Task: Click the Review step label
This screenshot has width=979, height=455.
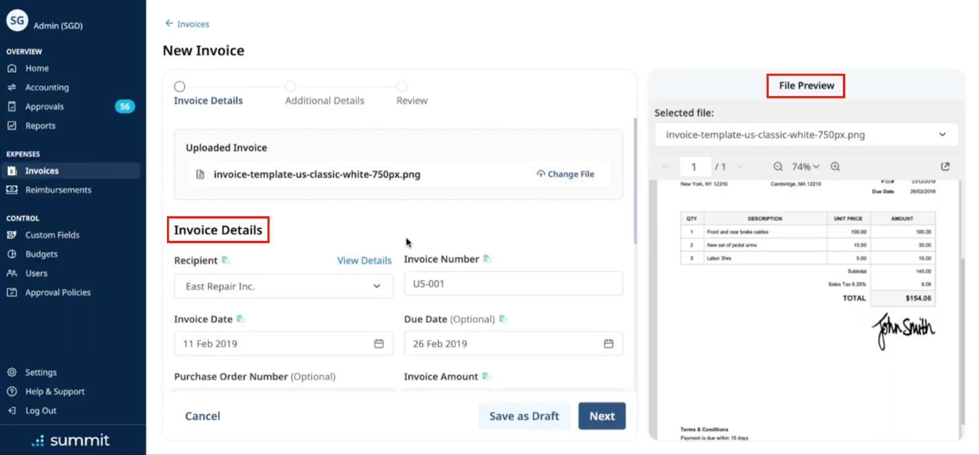Action: point(412,100)
